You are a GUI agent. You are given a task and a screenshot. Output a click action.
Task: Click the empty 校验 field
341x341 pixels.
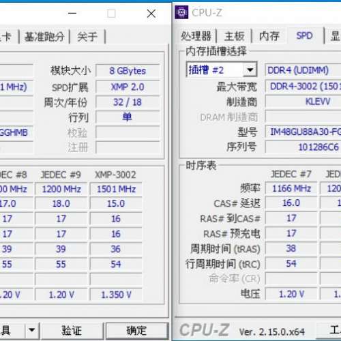click(x=128, y=132)
